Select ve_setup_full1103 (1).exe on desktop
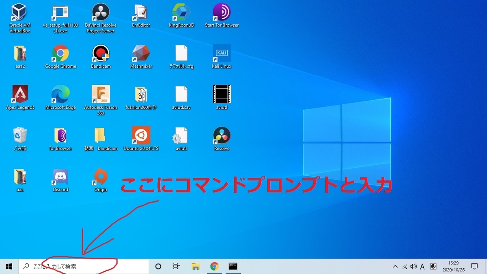The image size is (487, 274). (x=60, y=18)
